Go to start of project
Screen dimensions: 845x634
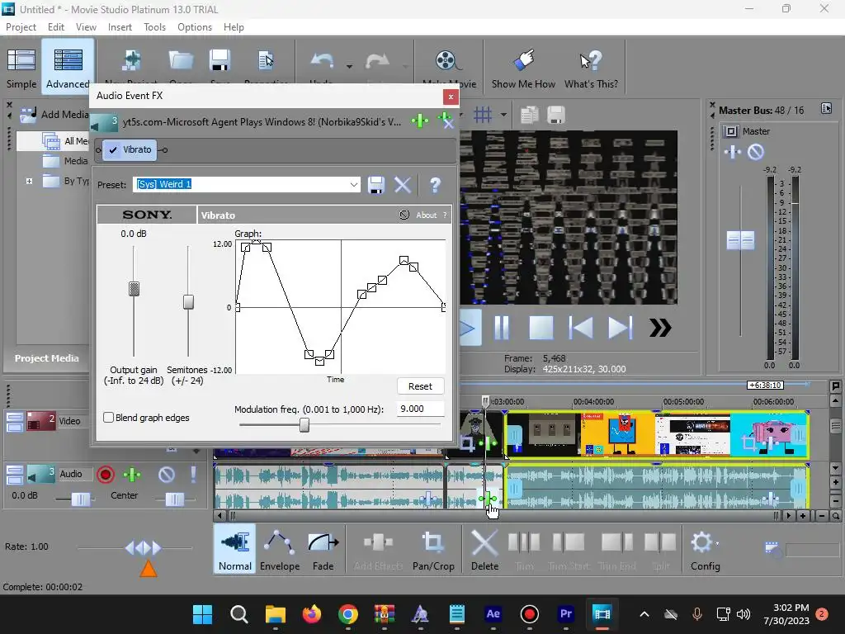(581, 328)
